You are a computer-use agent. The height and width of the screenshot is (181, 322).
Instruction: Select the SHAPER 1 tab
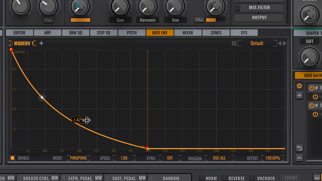[x=308, y=33]
